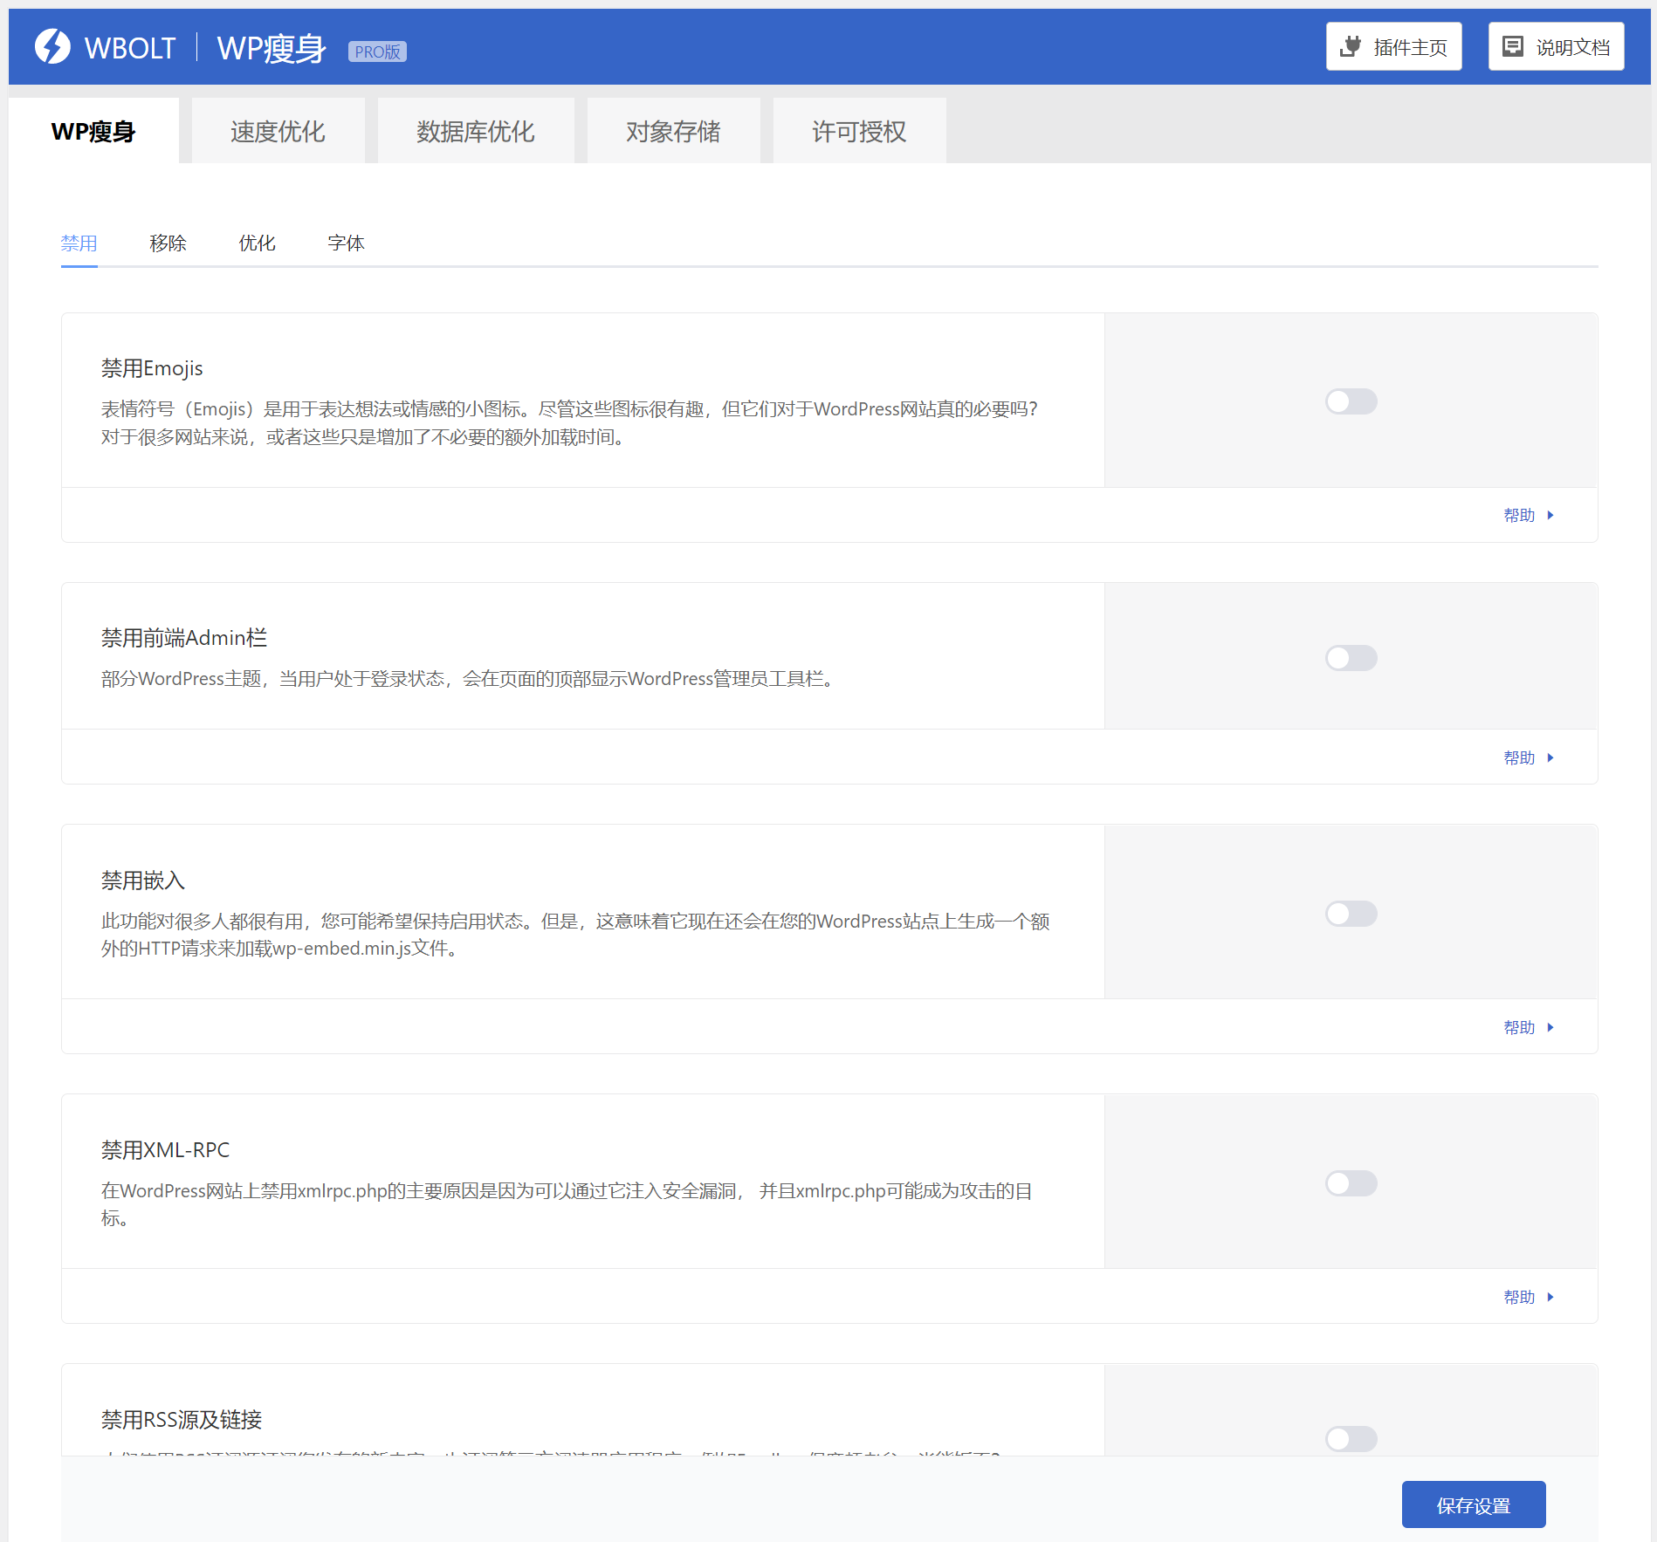Open the 插件主页 plugin homepage button
Screen dimensions: 1657x1542
tap(1394, 46)
